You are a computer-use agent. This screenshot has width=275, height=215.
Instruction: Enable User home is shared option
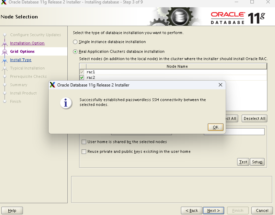coord(84,142)
